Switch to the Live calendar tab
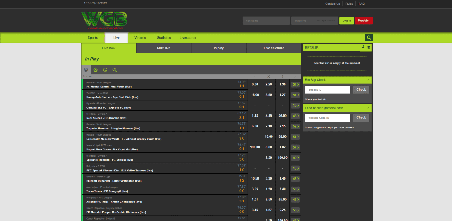This screenshot has height=221, width=452. (274, 48)
